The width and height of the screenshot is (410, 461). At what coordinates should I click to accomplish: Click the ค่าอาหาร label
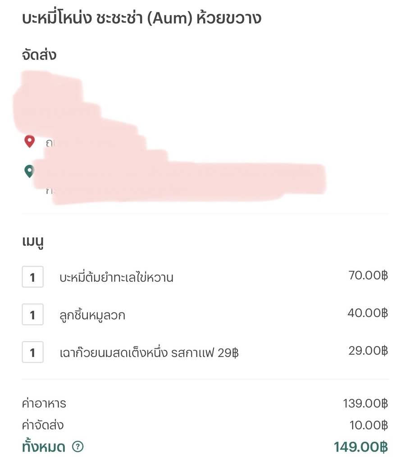(44, 403)
